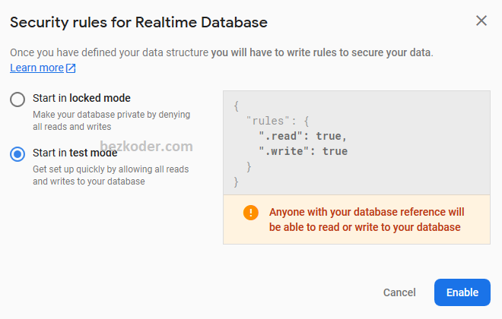This screenshot has width=502, height=319.
Task: Open the Learn more link
Action: pyautogui.click(x=37, y=68)
